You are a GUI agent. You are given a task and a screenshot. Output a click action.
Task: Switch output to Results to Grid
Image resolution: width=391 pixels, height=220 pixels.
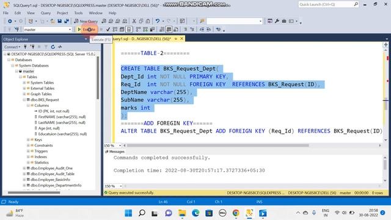click(x=169, y=29)
